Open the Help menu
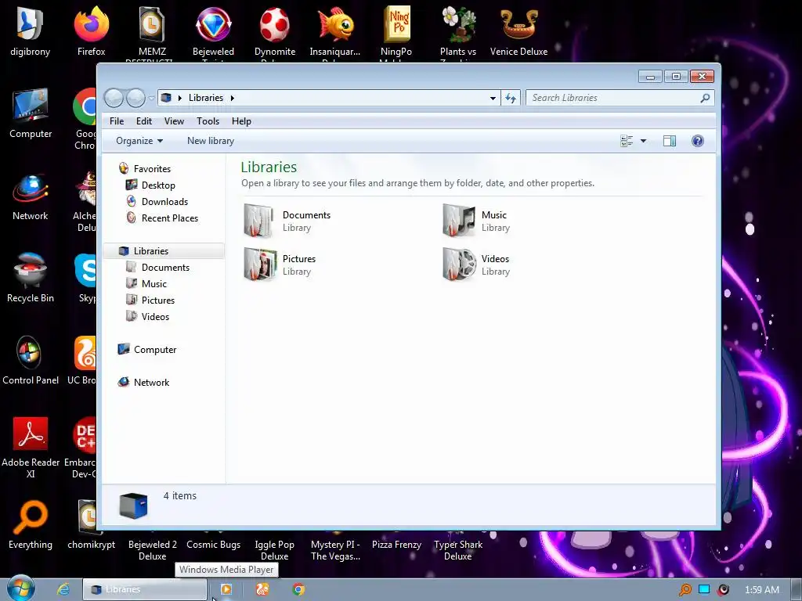This screenshot has width=802, height=601. pos(241,121)
